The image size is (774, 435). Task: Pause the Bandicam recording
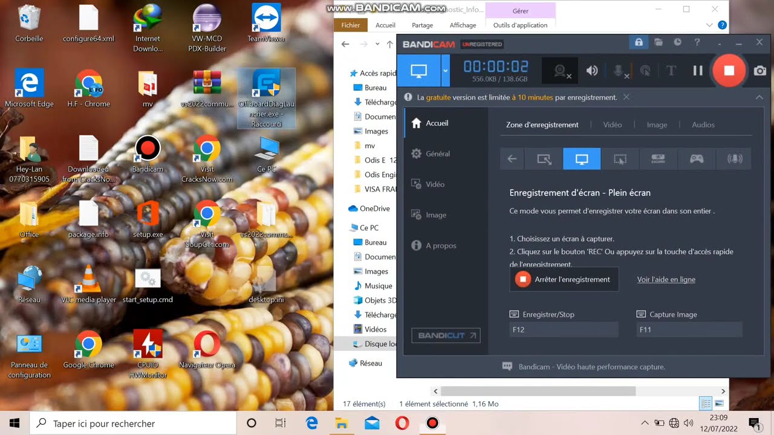click(698, 71)
